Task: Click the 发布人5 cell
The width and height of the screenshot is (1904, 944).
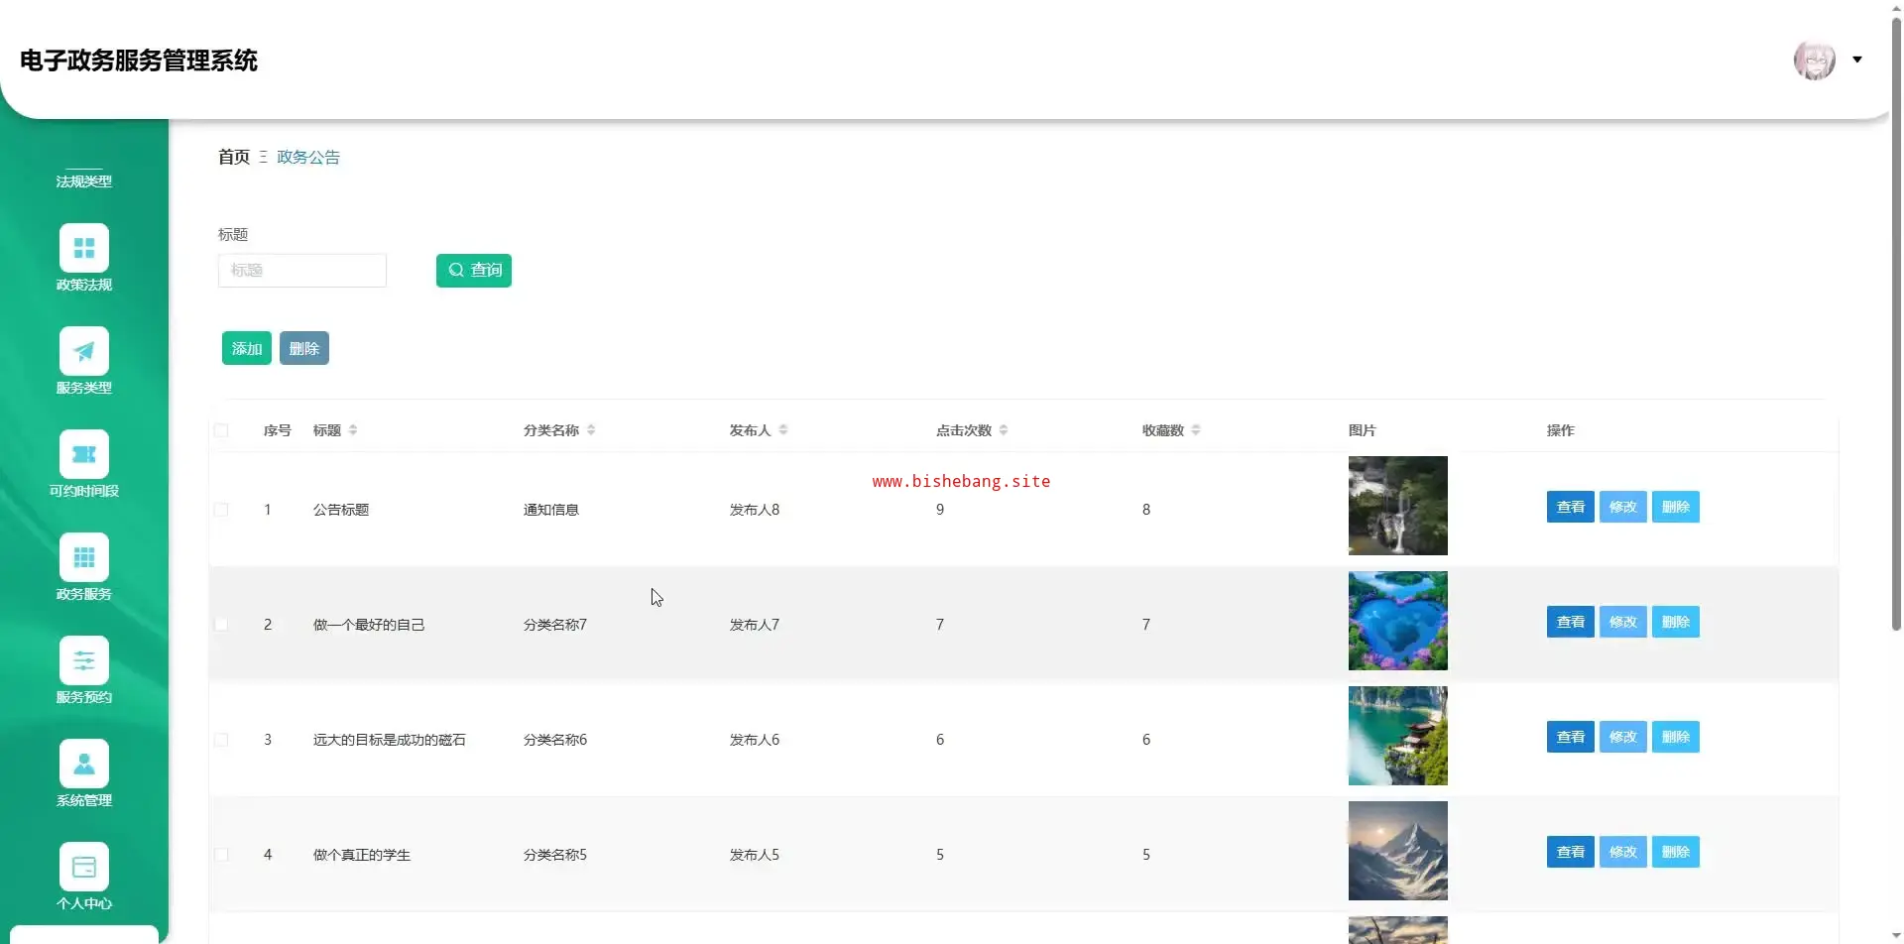Action: pyautogui.click(x=755, y=855)
